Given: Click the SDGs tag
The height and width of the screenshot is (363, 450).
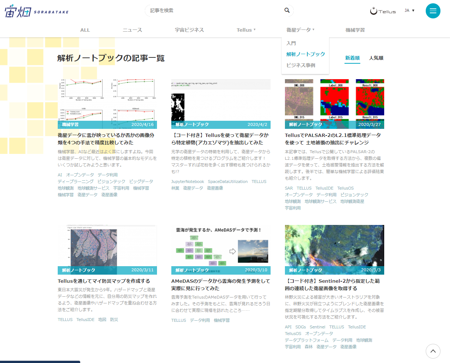Looking at the screenshot, I should (300, 327).
